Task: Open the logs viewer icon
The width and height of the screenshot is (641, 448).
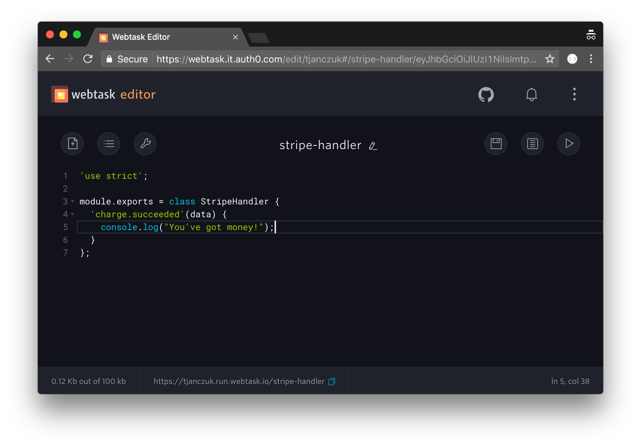Action: (533, 144)
